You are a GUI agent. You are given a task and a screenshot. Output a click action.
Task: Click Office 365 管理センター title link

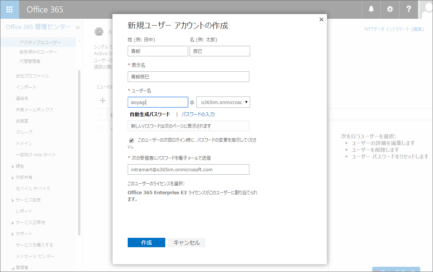point(38,27)
